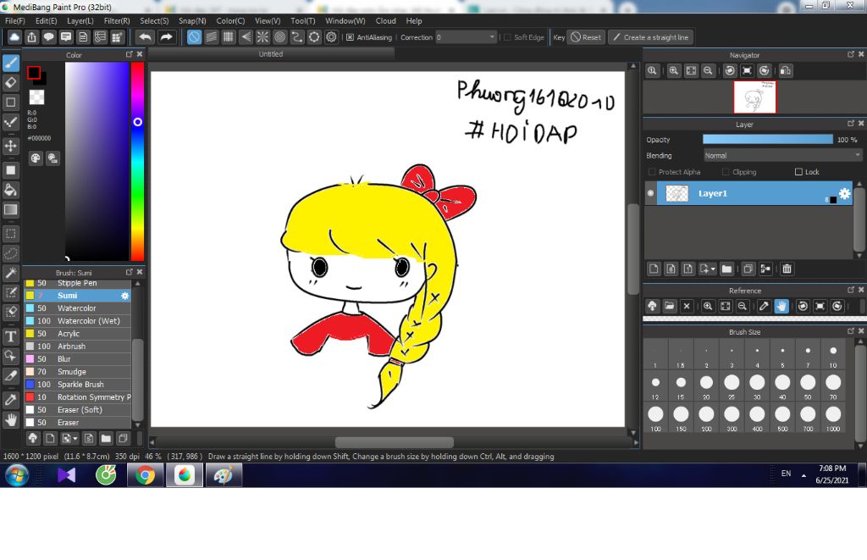Viewport: 867px width, 560px height.
Task: Select the Magic Wand tool
Action: point(10,272)
